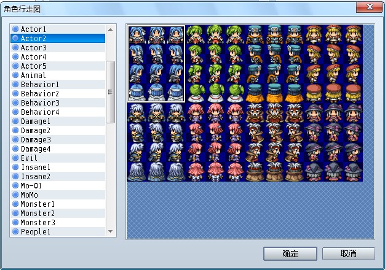
Task: Select the silver-haired armored character block
Action: click(x=156, y=142)
